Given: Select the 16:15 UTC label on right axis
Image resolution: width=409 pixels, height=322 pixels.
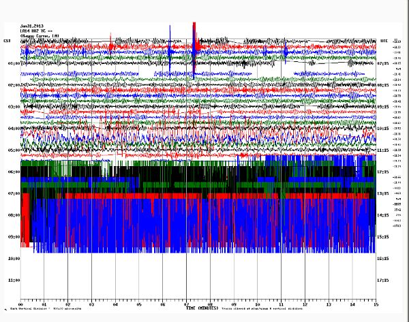Looking at the screenshot, I should point(384,259).
